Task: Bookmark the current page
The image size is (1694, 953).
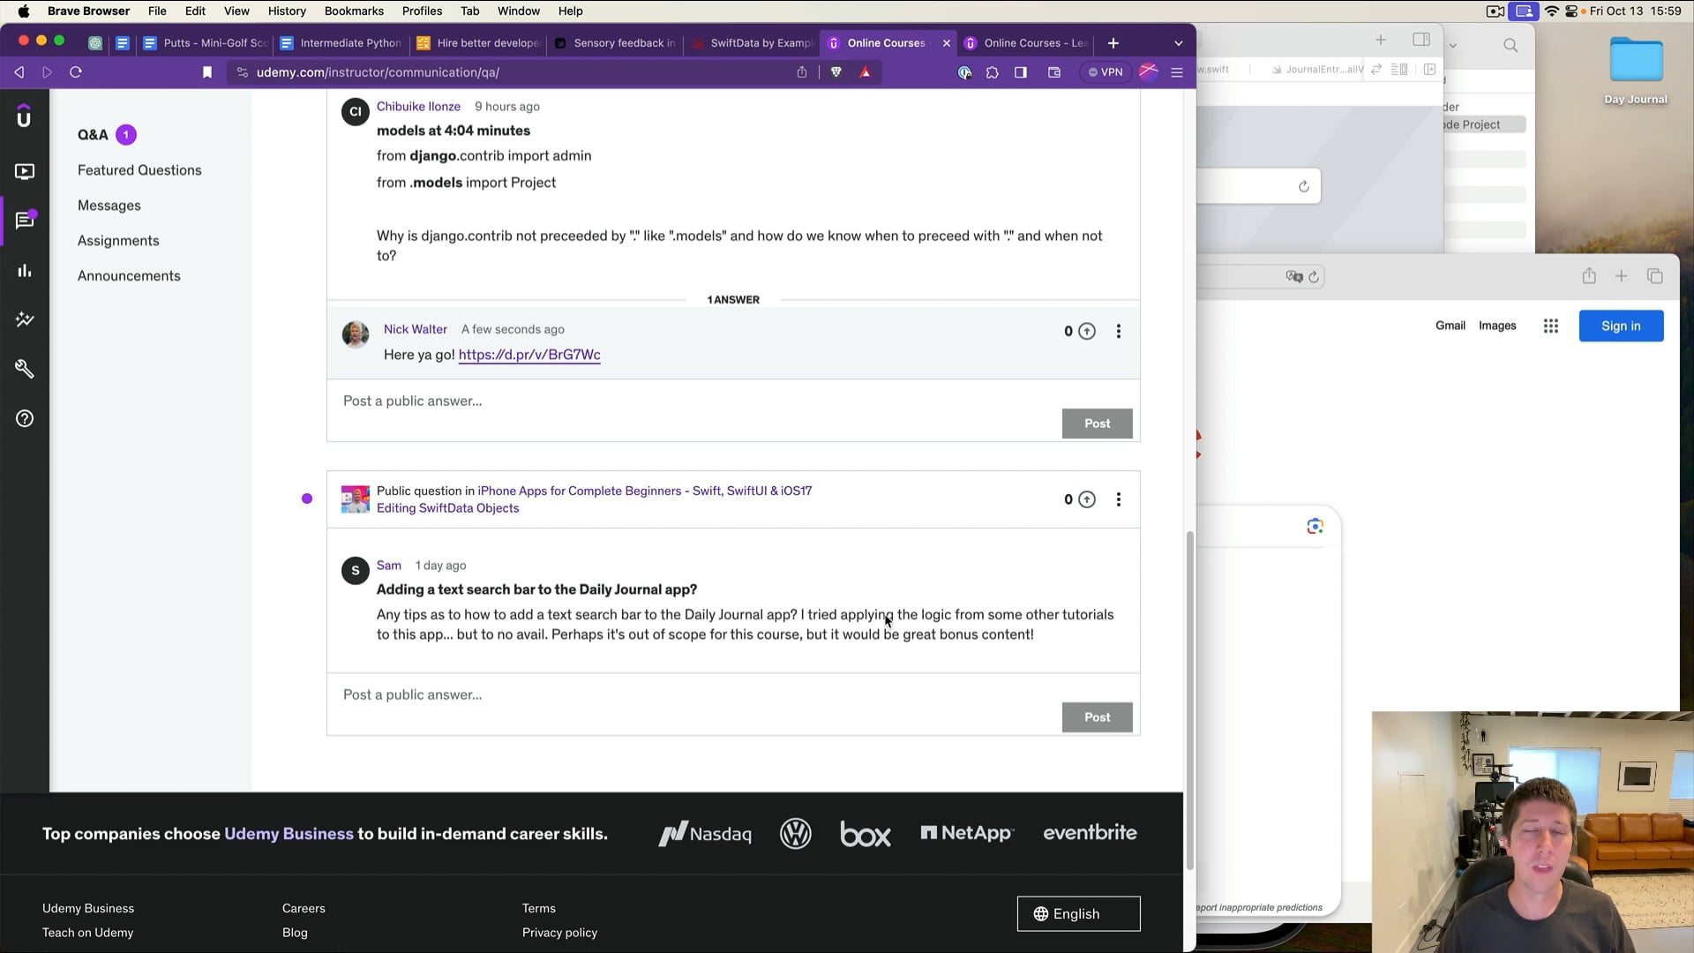Action: pyautogui.click(x=207, y=72)
